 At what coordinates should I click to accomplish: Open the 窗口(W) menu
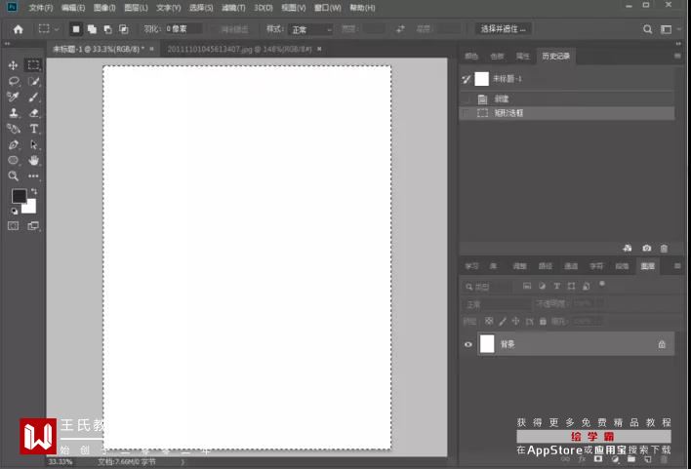[x=327, y=8]
